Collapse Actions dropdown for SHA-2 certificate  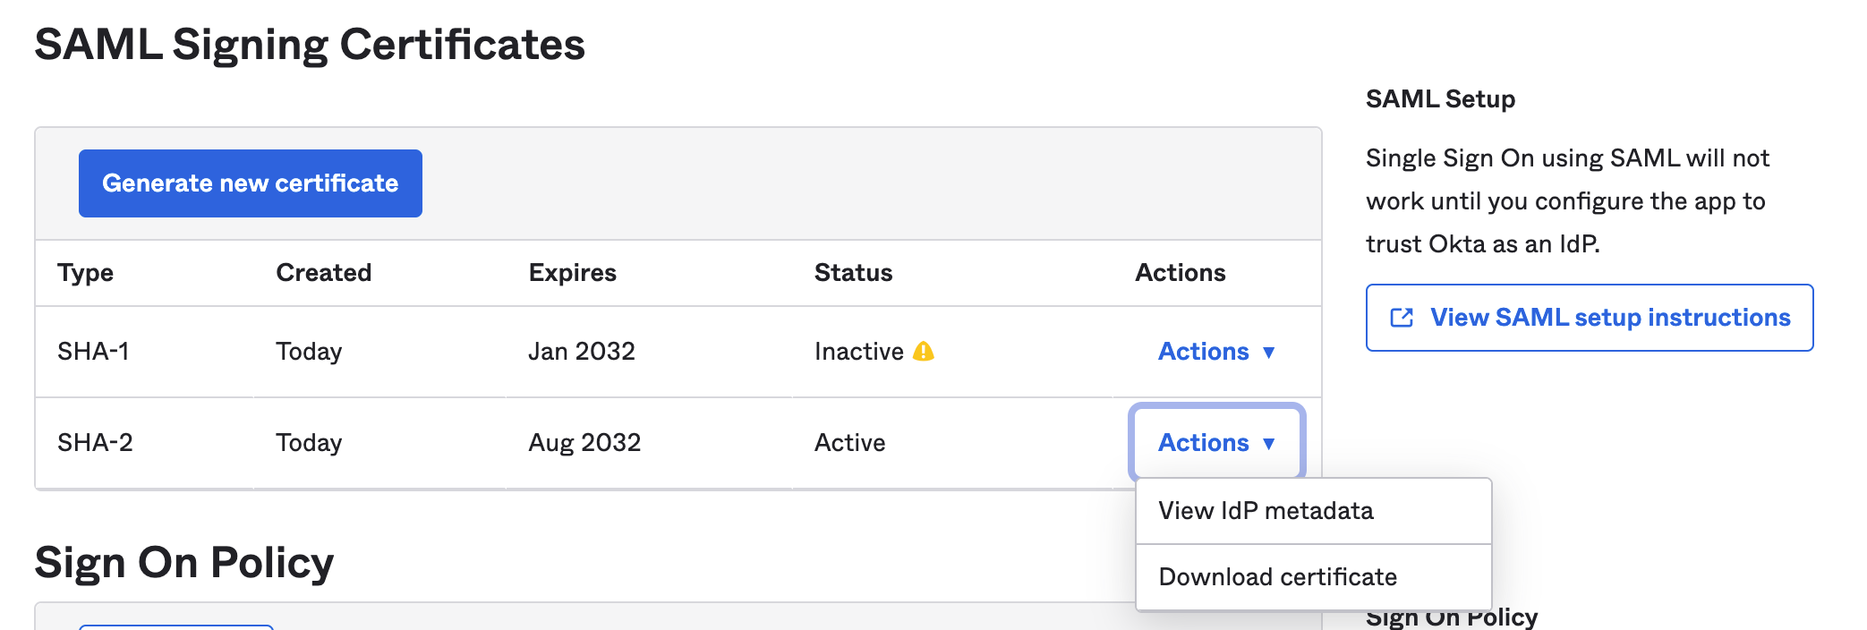1216,443
